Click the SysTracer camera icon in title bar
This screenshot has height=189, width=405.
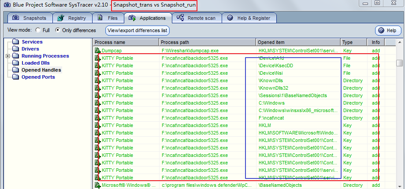(8, 5)
